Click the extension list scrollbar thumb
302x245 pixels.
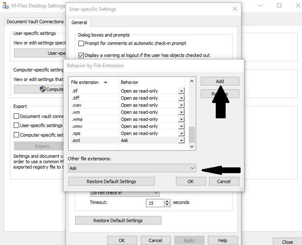click(x=192, y=135)
